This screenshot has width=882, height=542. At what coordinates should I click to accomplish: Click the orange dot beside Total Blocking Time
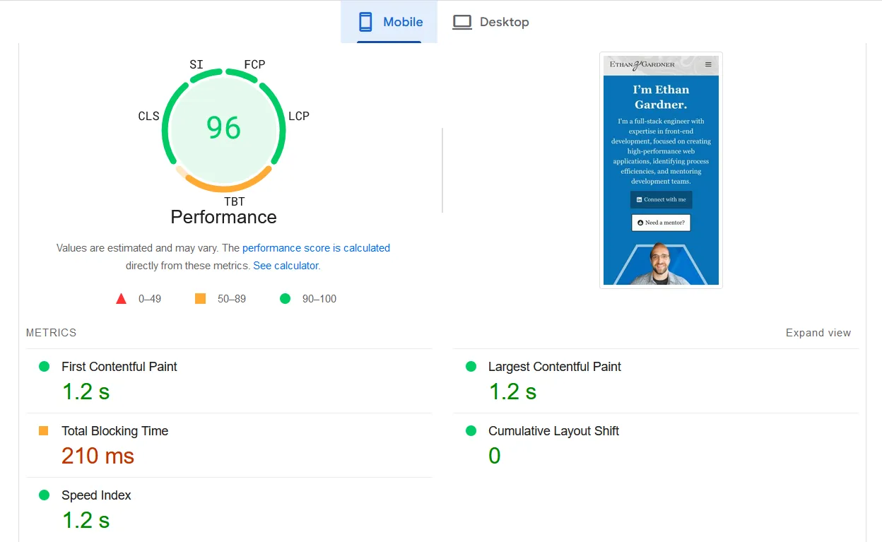click(44, 430)
